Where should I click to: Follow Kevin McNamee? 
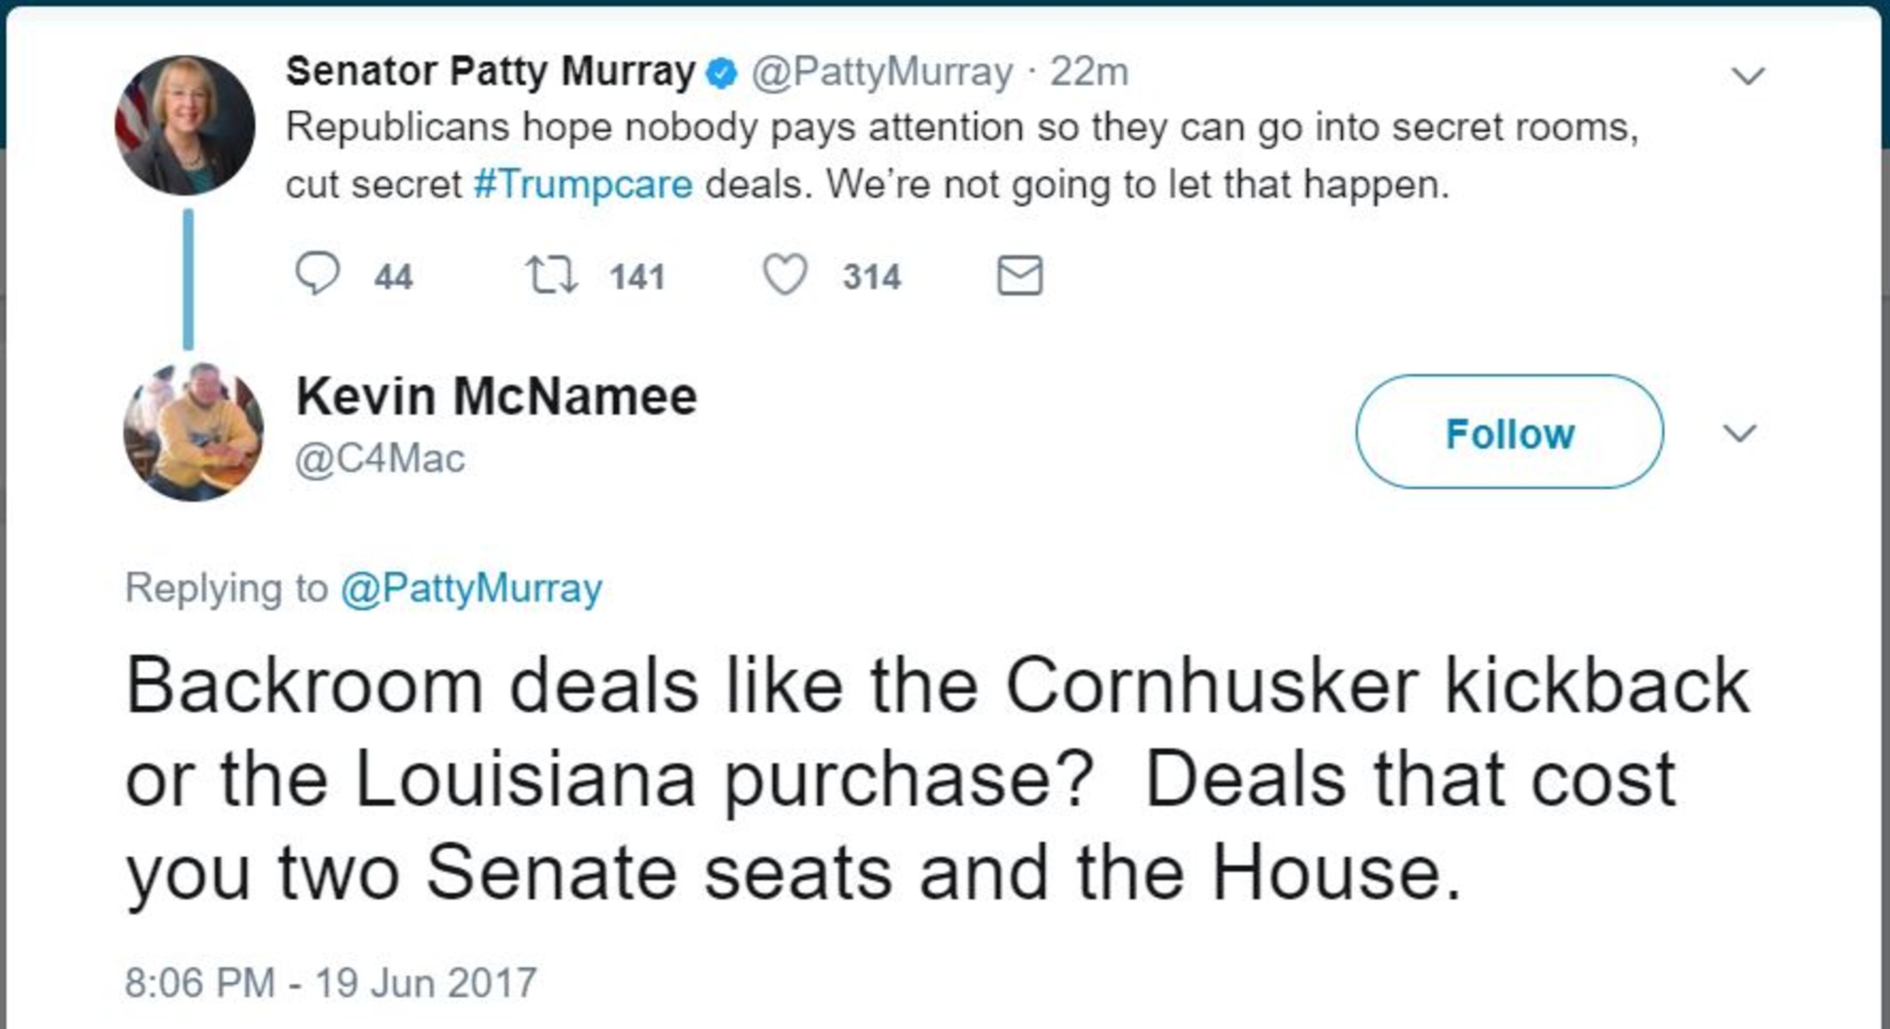[1509, 433]
